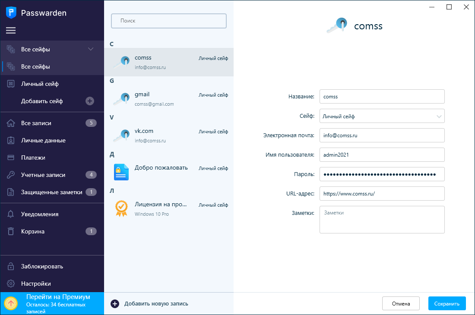Click the Заметки text area

coord(382,220)
